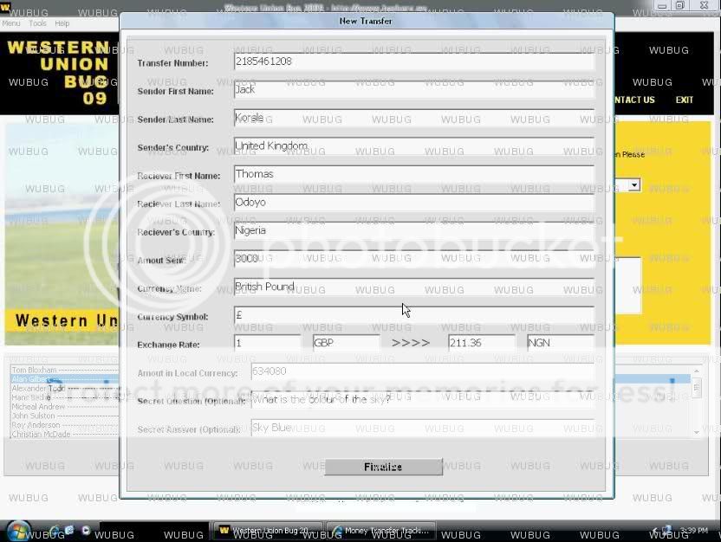Select Tom Bloxham in the list

click(x=34, y=371)
